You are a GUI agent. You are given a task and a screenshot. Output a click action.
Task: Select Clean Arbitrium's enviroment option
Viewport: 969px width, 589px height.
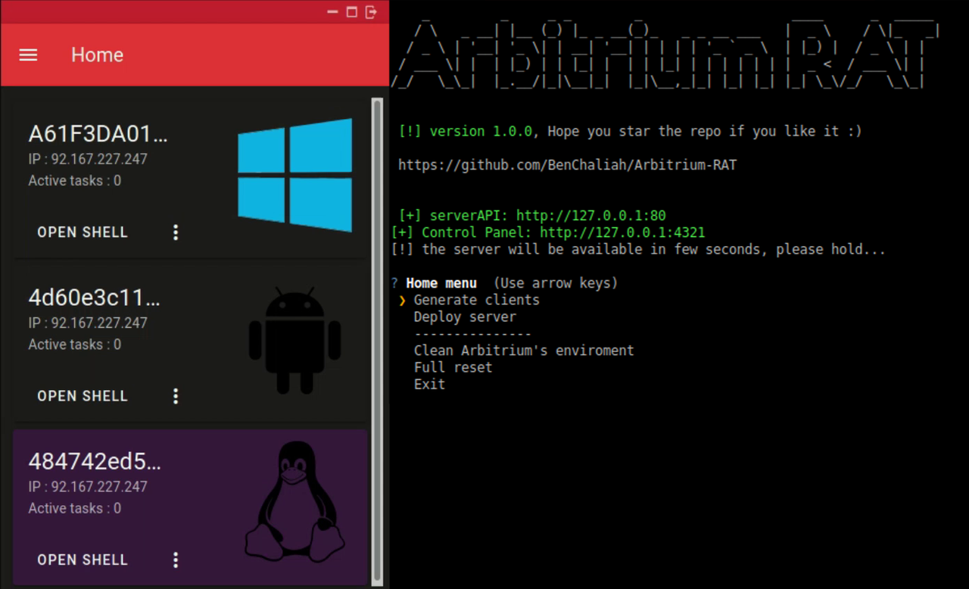tap(524, 351)
